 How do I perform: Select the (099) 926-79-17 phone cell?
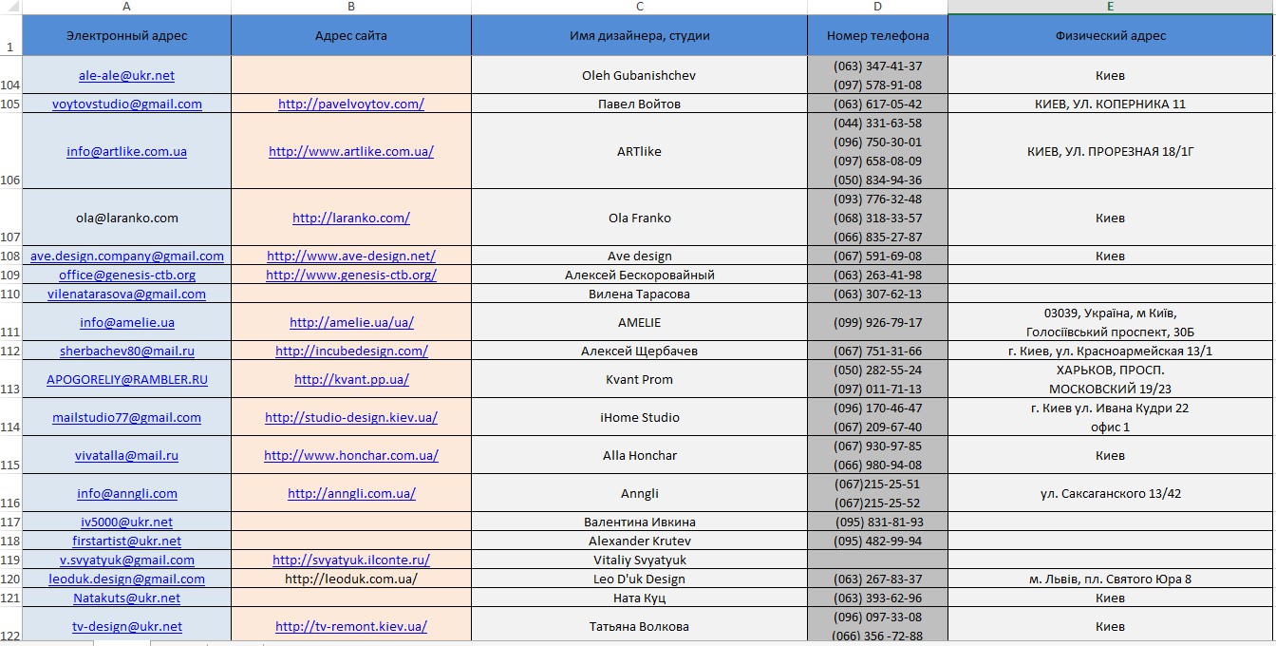pos(878,323)
